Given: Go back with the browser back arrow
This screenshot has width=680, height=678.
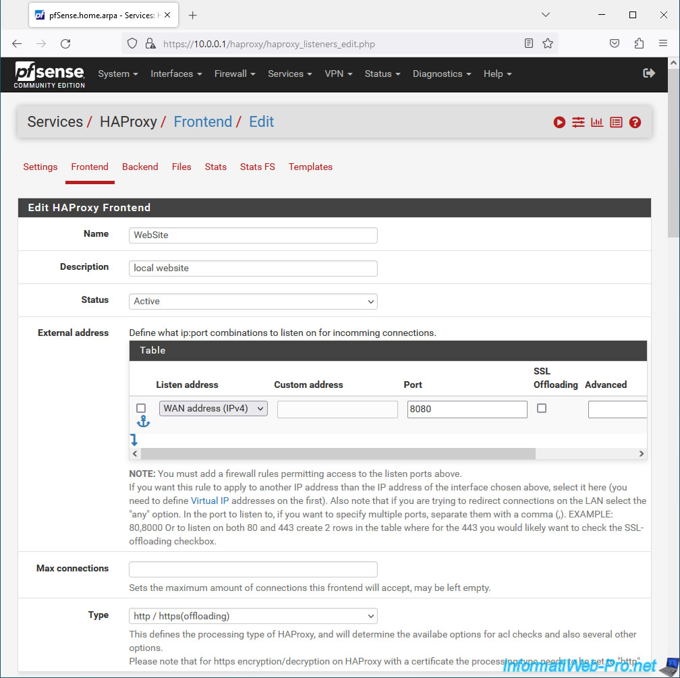Looking at the screenshot, I should 17,43.
